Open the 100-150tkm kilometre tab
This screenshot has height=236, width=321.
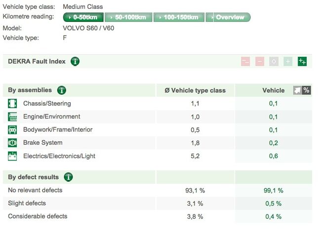178,17
